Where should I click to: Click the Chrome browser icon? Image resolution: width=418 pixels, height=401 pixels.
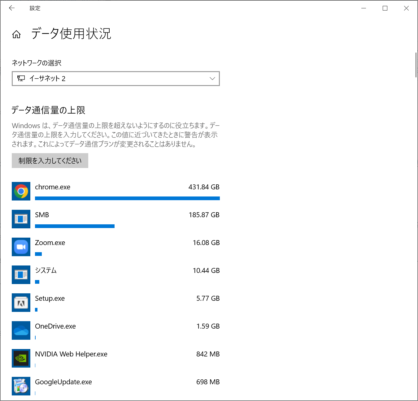click(21, 191)
